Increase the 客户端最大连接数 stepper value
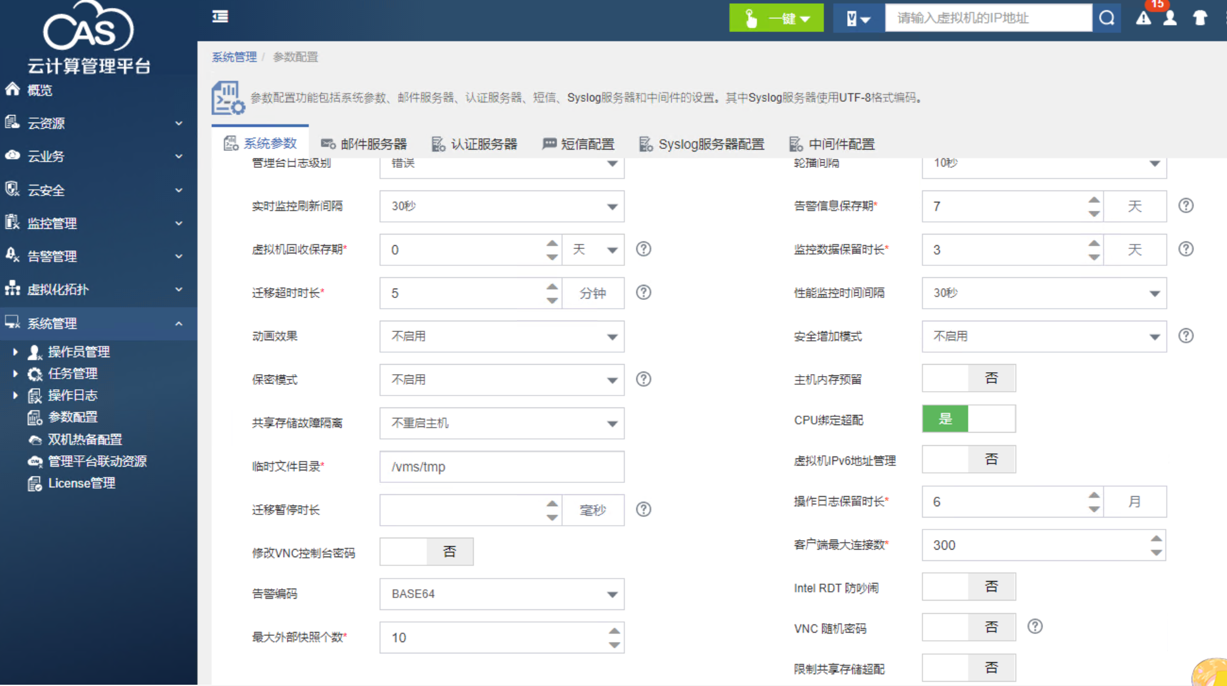Screen dimensions: 1227x686 1156,539
